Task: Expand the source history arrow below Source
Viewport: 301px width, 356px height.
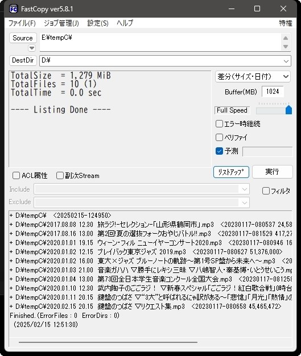Action: (x=32, y=48)
